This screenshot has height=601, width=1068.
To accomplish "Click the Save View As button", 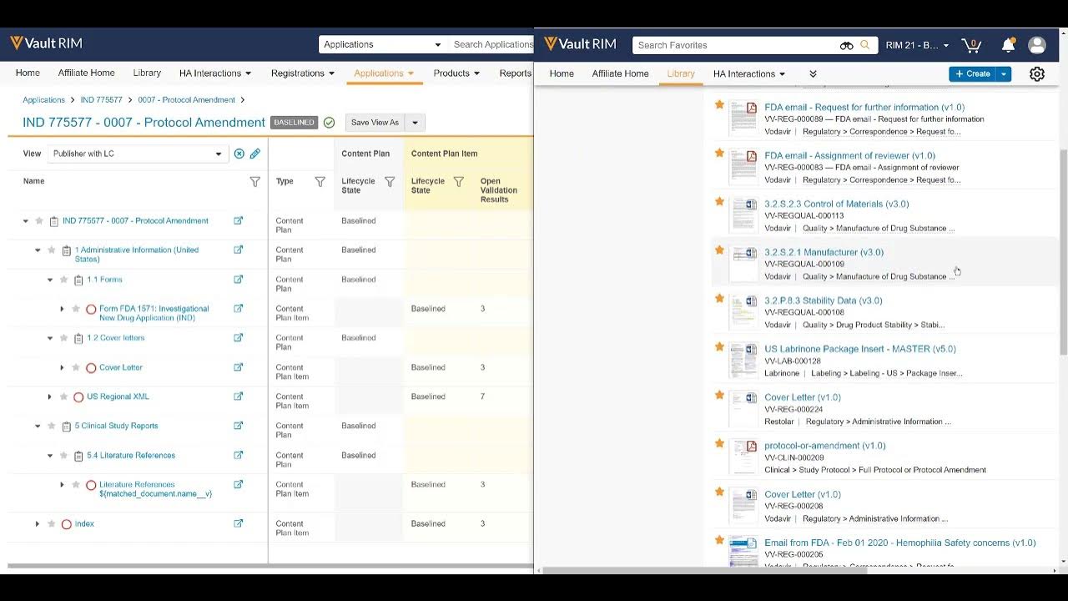I will tap(375, 123).
